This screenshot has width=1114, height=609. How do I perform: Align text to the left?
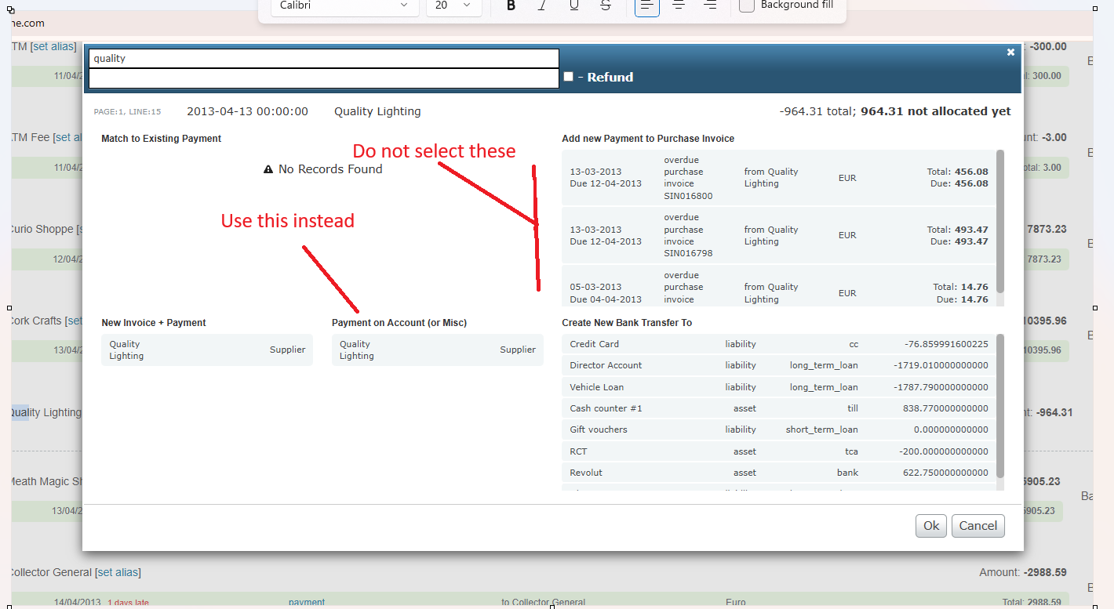coord(646,5)
